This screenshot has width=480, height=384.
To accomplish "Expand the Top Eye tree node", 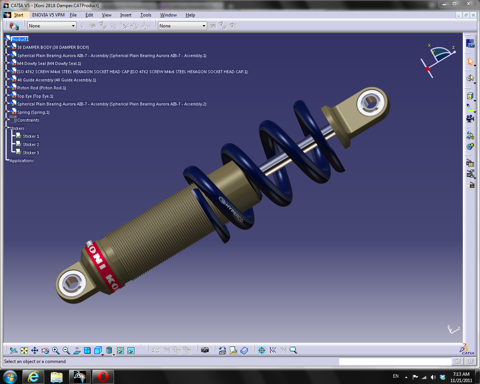I will (6, 95).
